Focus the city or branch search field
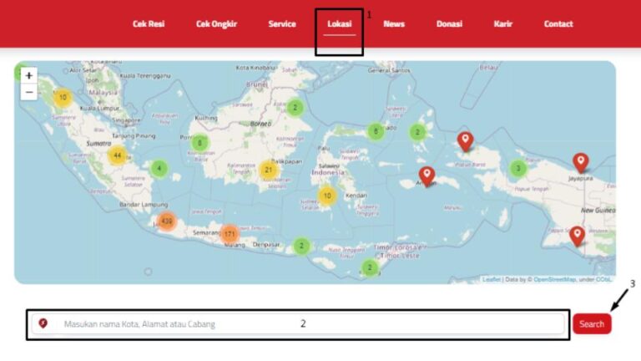Screen dimensions: 641x361 (x=300, y=323)
